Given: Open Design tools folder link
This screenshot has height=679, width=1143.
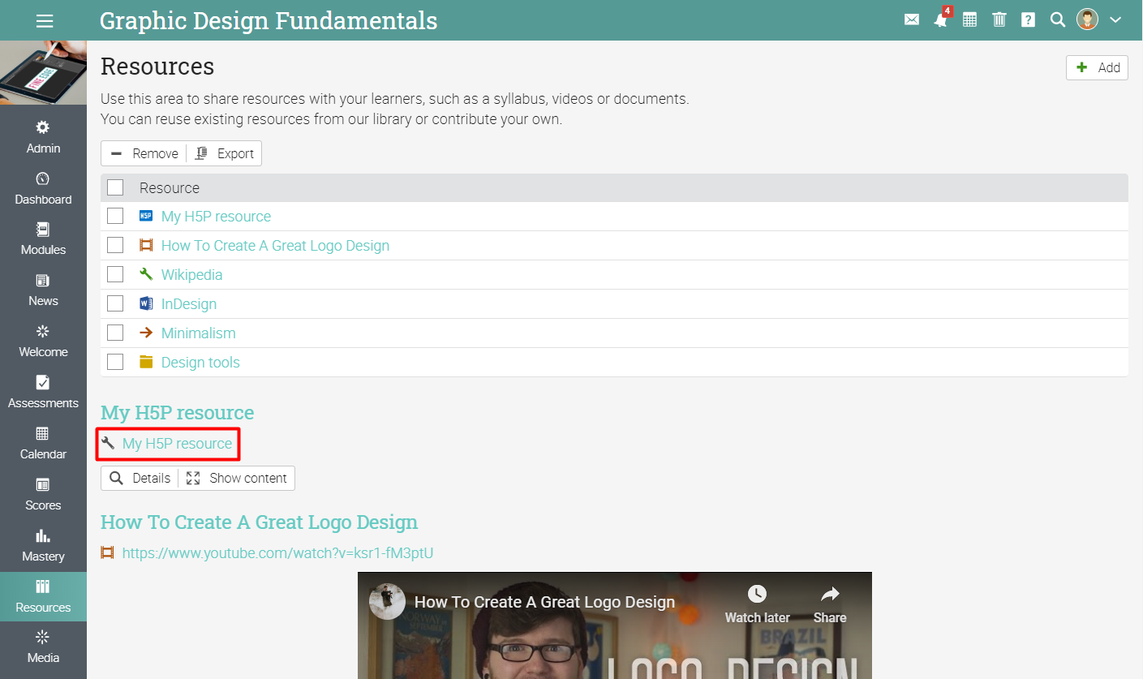Looking at the screenshot, I should point(200,363).
